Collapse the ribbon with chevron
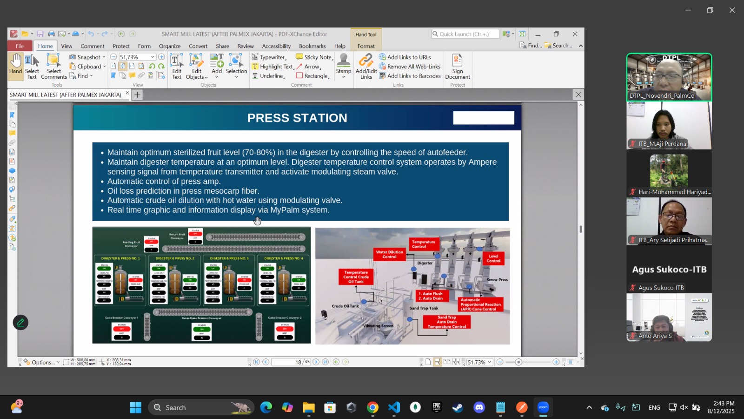Image resolution: width=744 pixels, height=419 pixels. tap(580, 46)
